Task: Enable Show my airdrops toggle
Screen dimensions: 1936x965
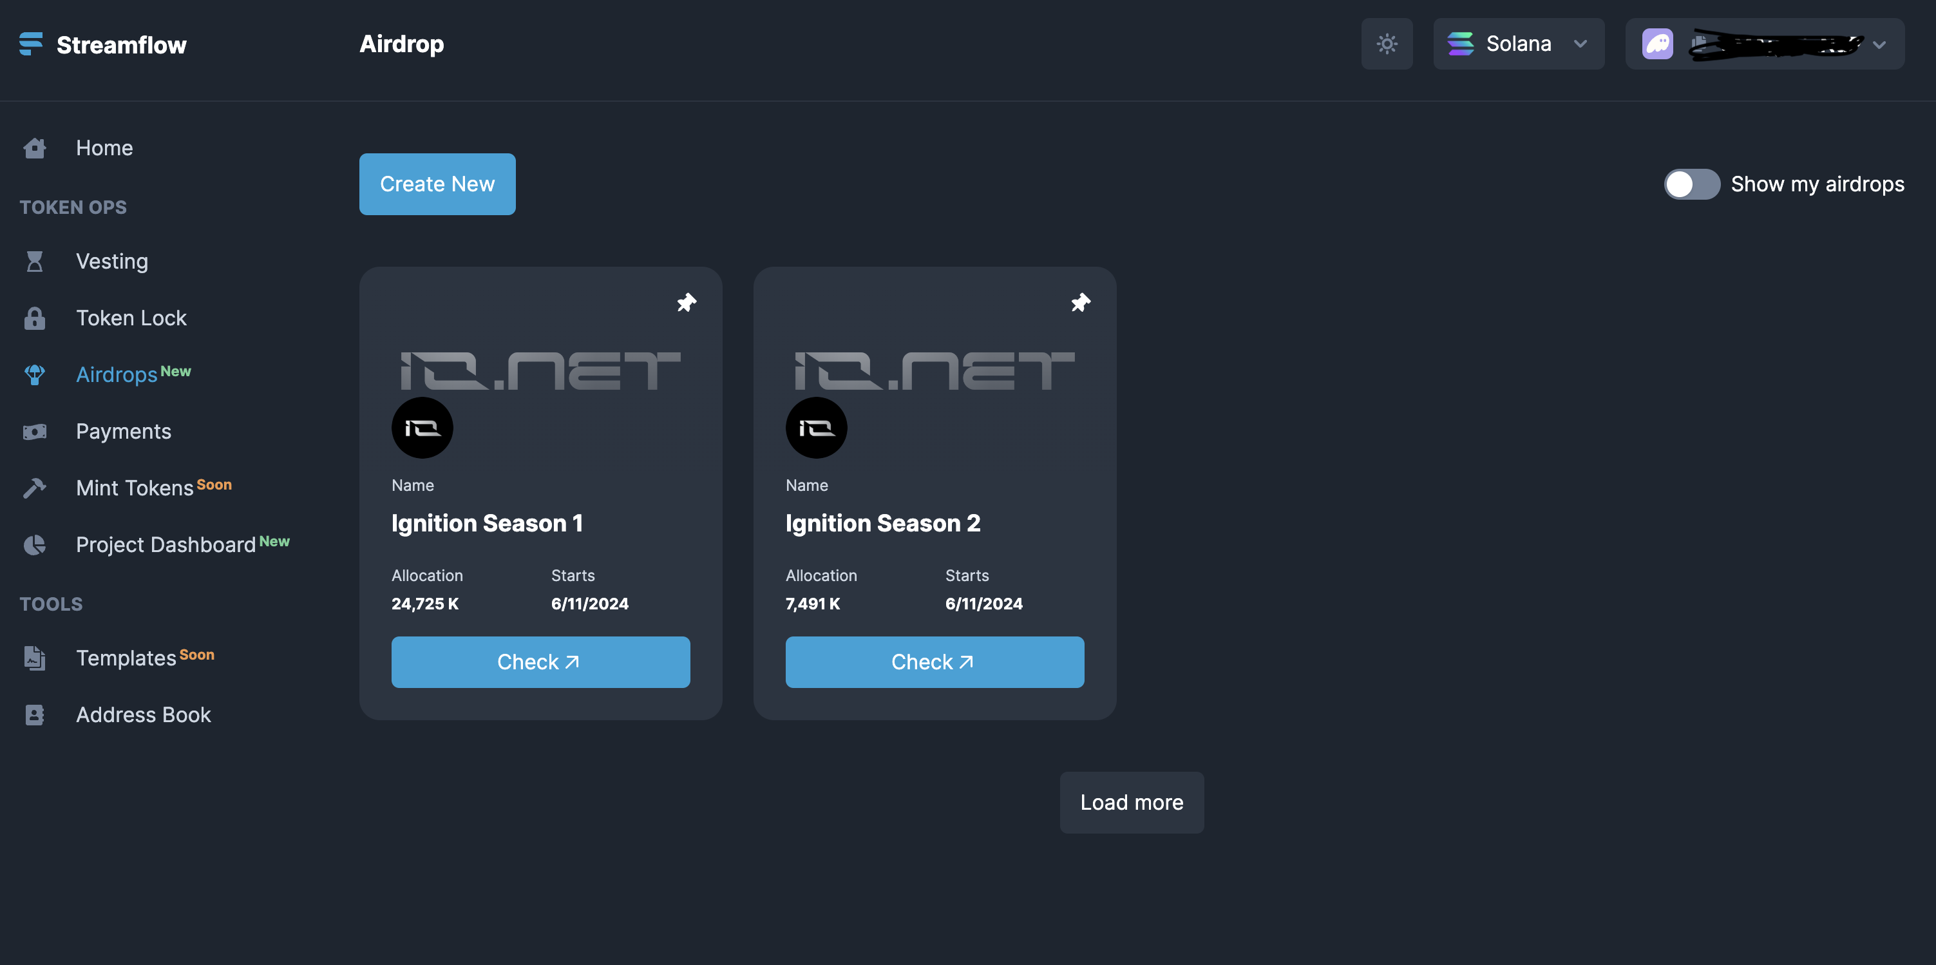Action: pyautogui.click(x=1691, y=184)
